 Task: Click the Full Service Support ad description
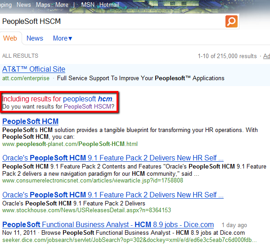pos(141,78)
